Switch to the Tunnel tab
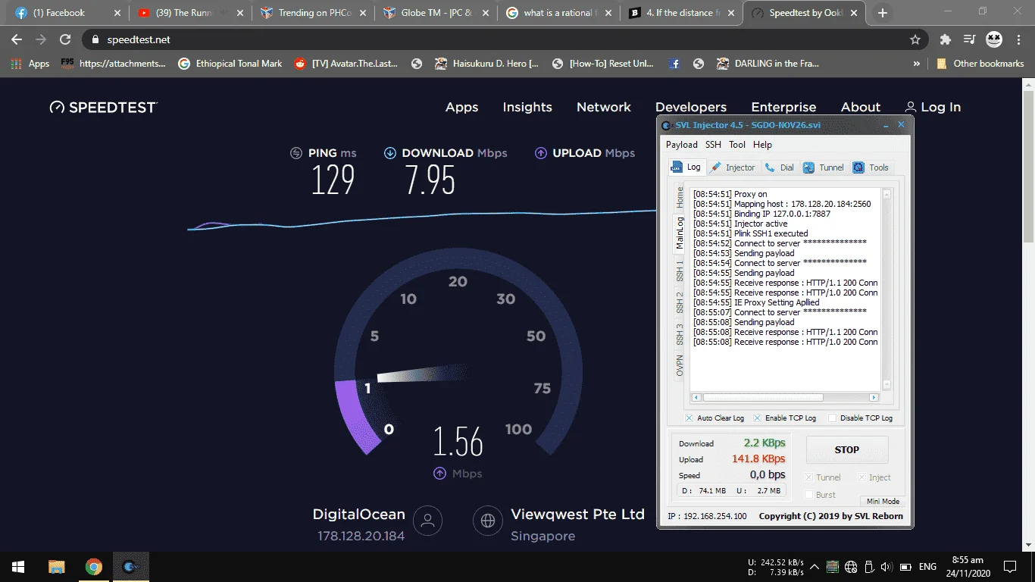 (824, 167)
